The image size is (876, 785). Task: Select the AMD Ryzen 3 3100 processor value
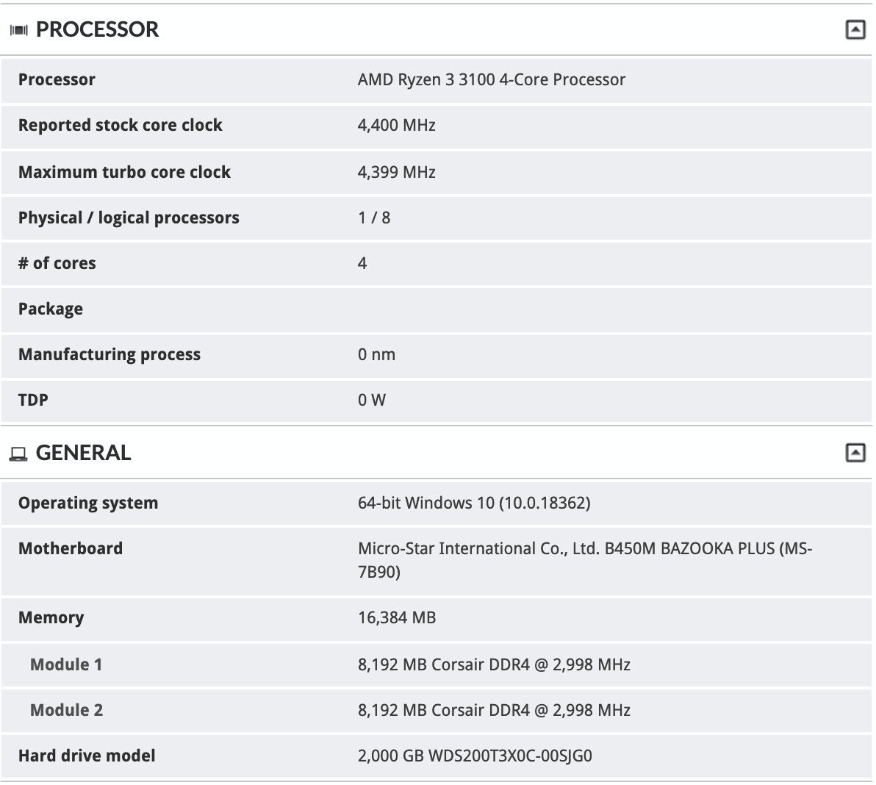(x=491, y=80)
